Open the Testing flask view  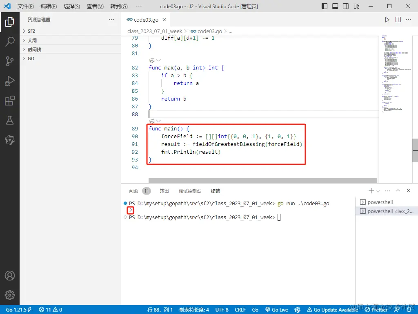pos(10,121)
